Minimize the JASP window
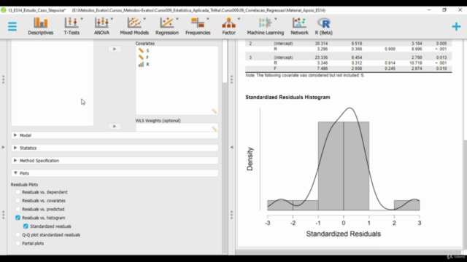 (429, 9)
